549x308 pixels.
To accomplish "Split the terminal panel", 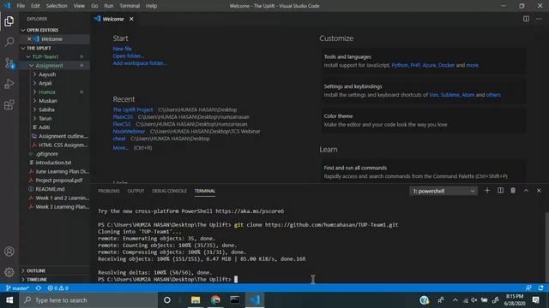I will [x=500, y=191].
